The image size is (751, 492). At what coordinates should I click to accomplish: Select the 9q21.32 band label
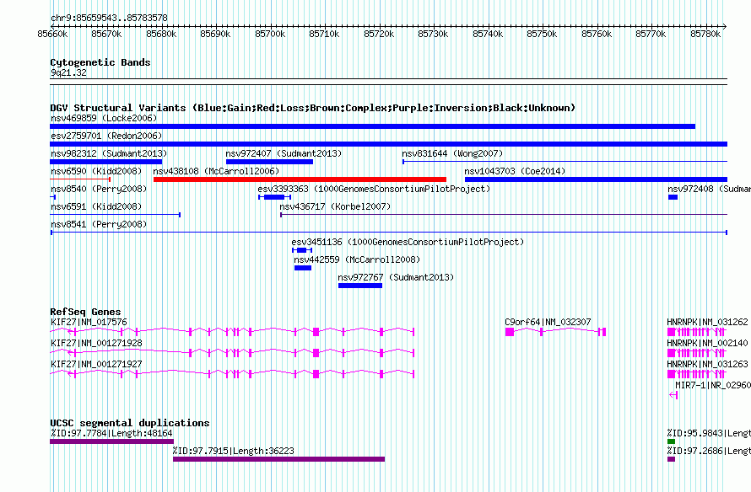tap(68, 72)
